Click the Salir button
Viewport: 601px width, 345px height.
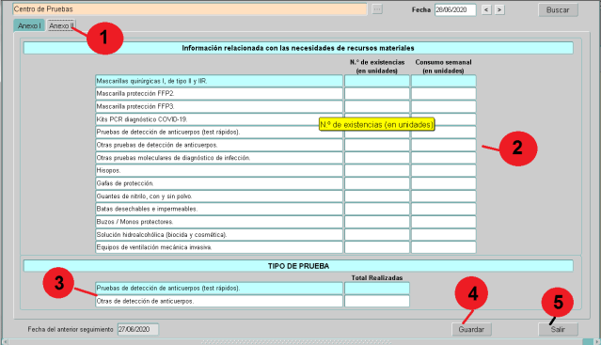pyautogui.click(x=558, y=329)
